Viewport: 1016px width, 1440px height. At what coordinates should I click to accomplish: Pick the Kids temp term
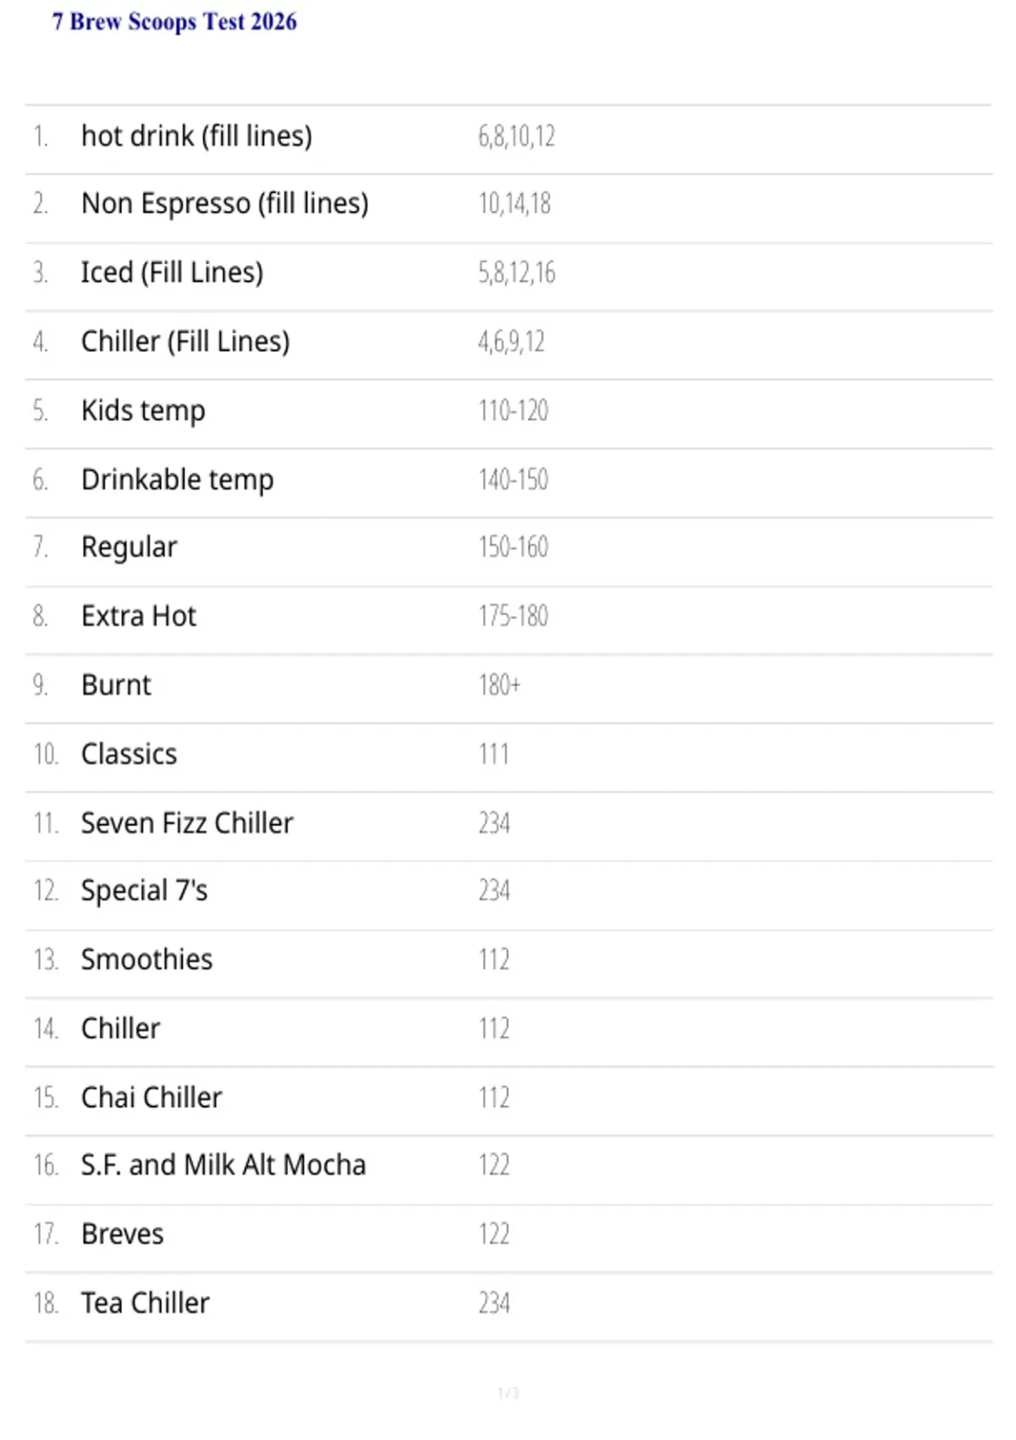click(x=143, y=411)
